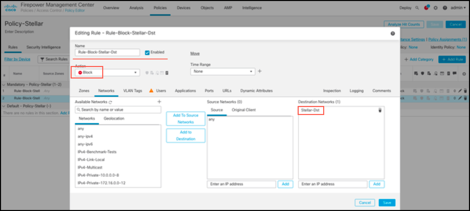Add a new Time Range with plus icon
This screenshot has width=470, height=211.
pyautogui.click(x=260, y=71)
